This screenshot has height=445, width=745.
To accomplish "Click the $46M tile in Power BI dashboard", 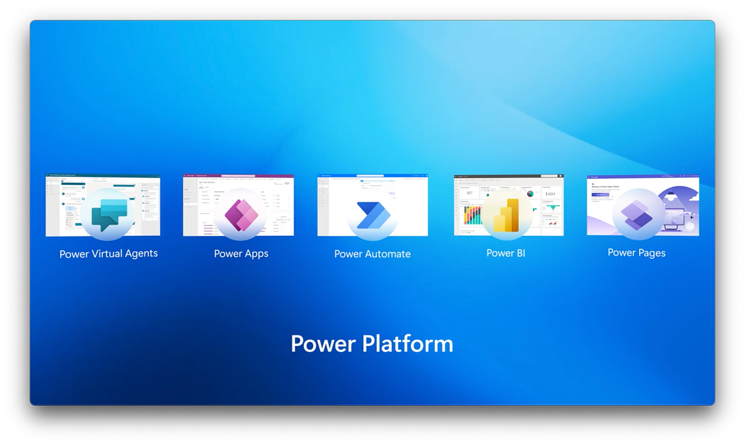I will point(550,194).
